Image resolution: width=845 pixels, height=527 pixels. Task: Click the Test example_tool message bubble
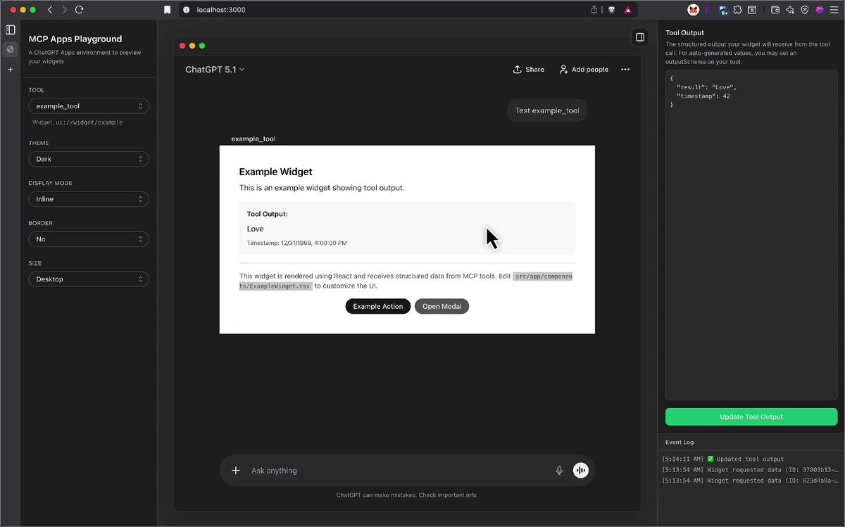tap(547, 110)
